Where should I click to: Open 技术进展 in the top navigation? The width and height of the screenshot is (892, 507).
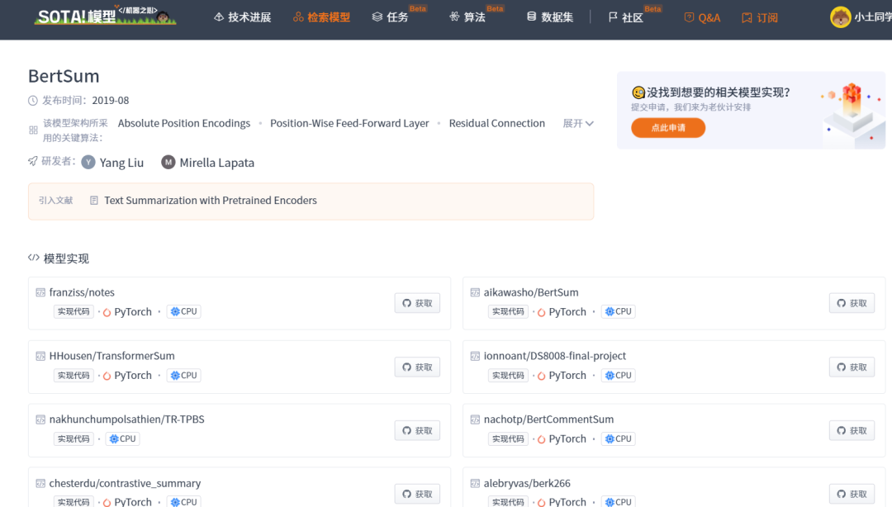243,17
